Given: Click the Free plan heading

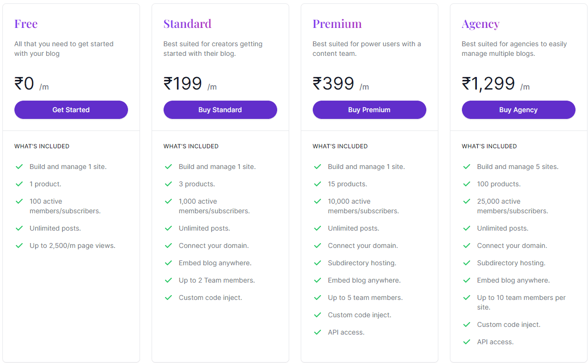Looking at the screenshot, I should click(x=26, y=24).
